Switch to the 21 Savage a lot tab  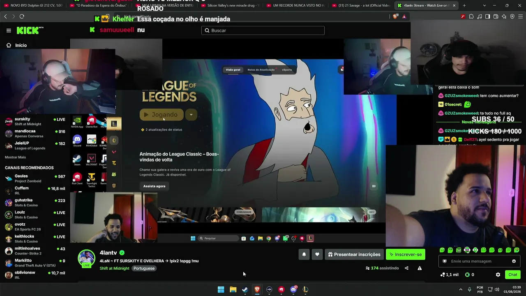click(x=362, y=5)
